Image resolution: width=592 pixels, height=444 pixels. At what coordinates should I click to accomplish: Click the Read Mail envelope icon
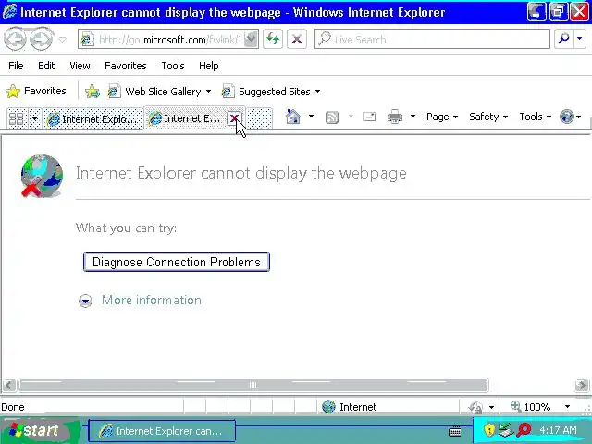click(369, 117)
